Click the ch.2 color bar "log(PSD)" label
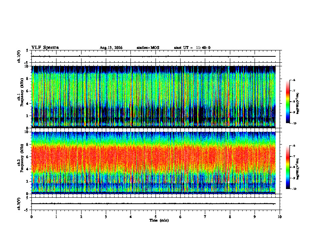The height and width of the screenshot is (243, 315). (298, 169)
